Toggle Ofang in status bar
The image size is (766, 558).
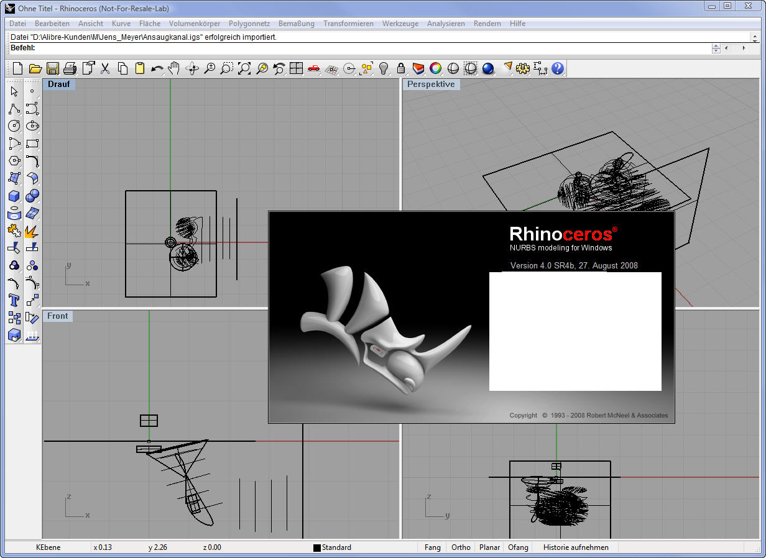click(518, 547)
